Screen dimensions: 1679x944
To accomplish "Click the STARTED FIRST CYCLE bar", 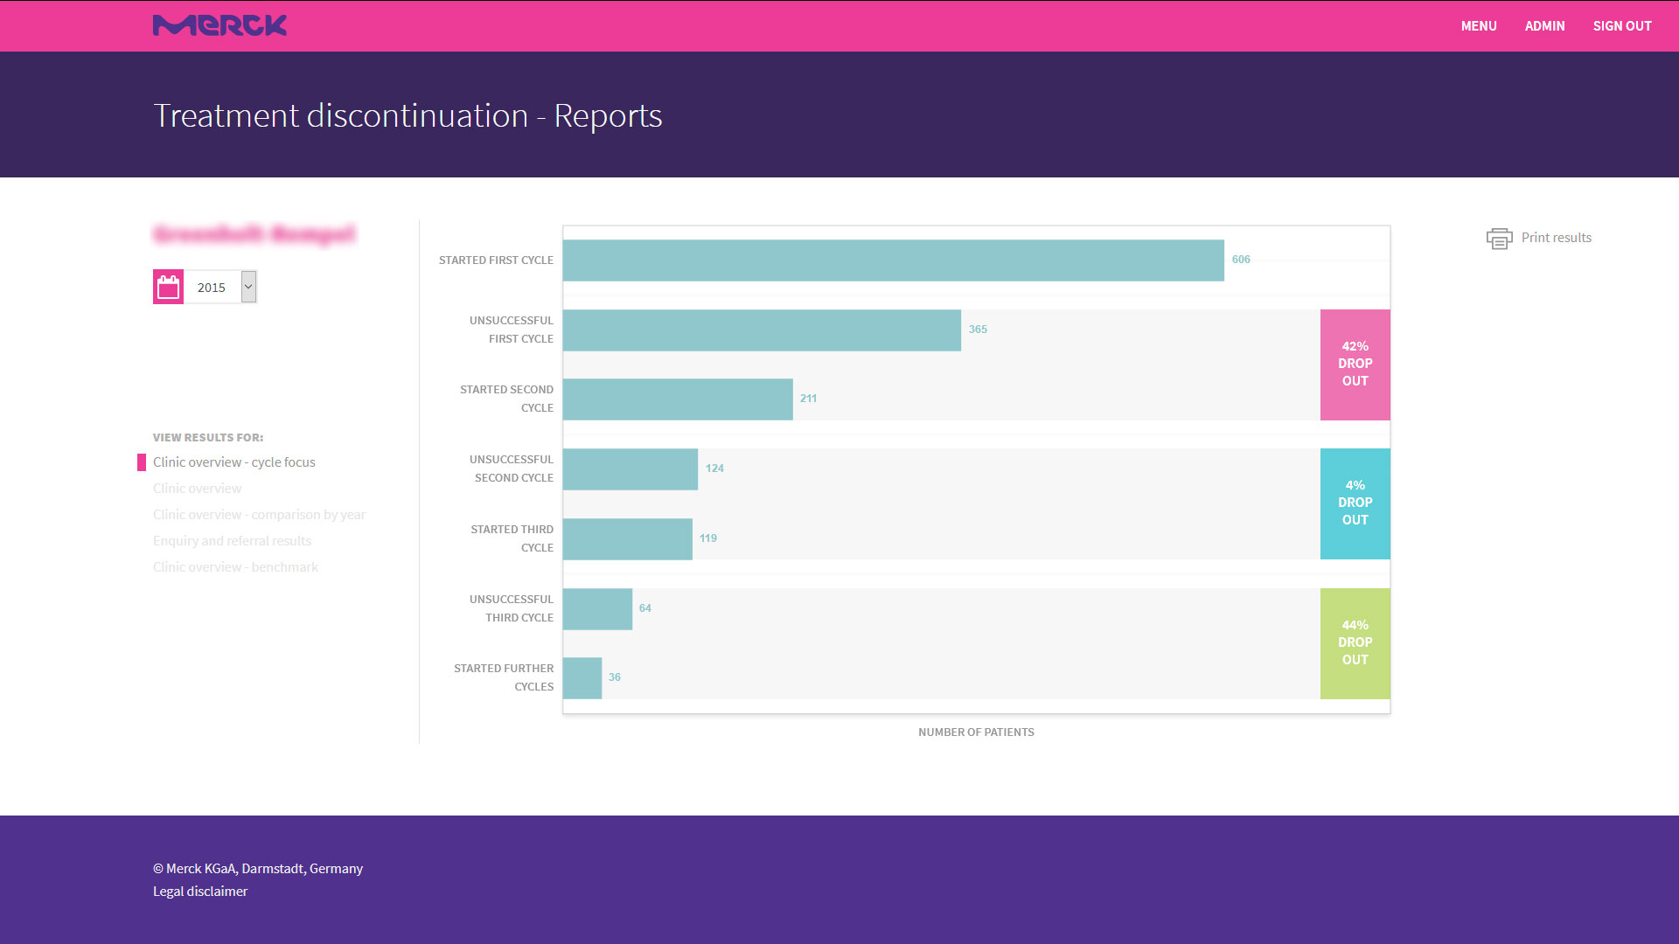I will pos(892,260).
